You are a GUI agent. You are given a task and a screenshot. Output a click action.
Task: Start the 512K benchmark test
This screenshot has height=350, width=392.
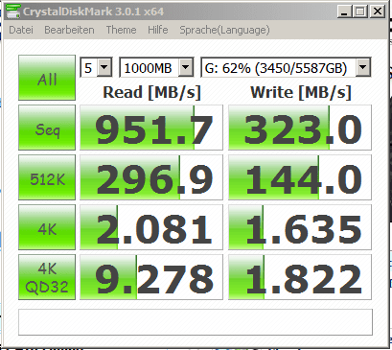click(x=47, y=177)
